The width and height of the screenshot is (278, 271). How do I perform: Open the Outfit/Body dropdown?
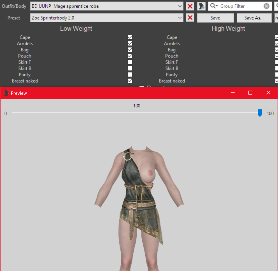point(106,6)
